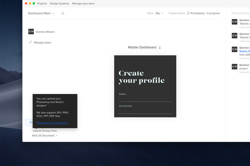The image size is (250, 166).
Task: Click the partially hidden blue outlined button
Action: point(29,122)
